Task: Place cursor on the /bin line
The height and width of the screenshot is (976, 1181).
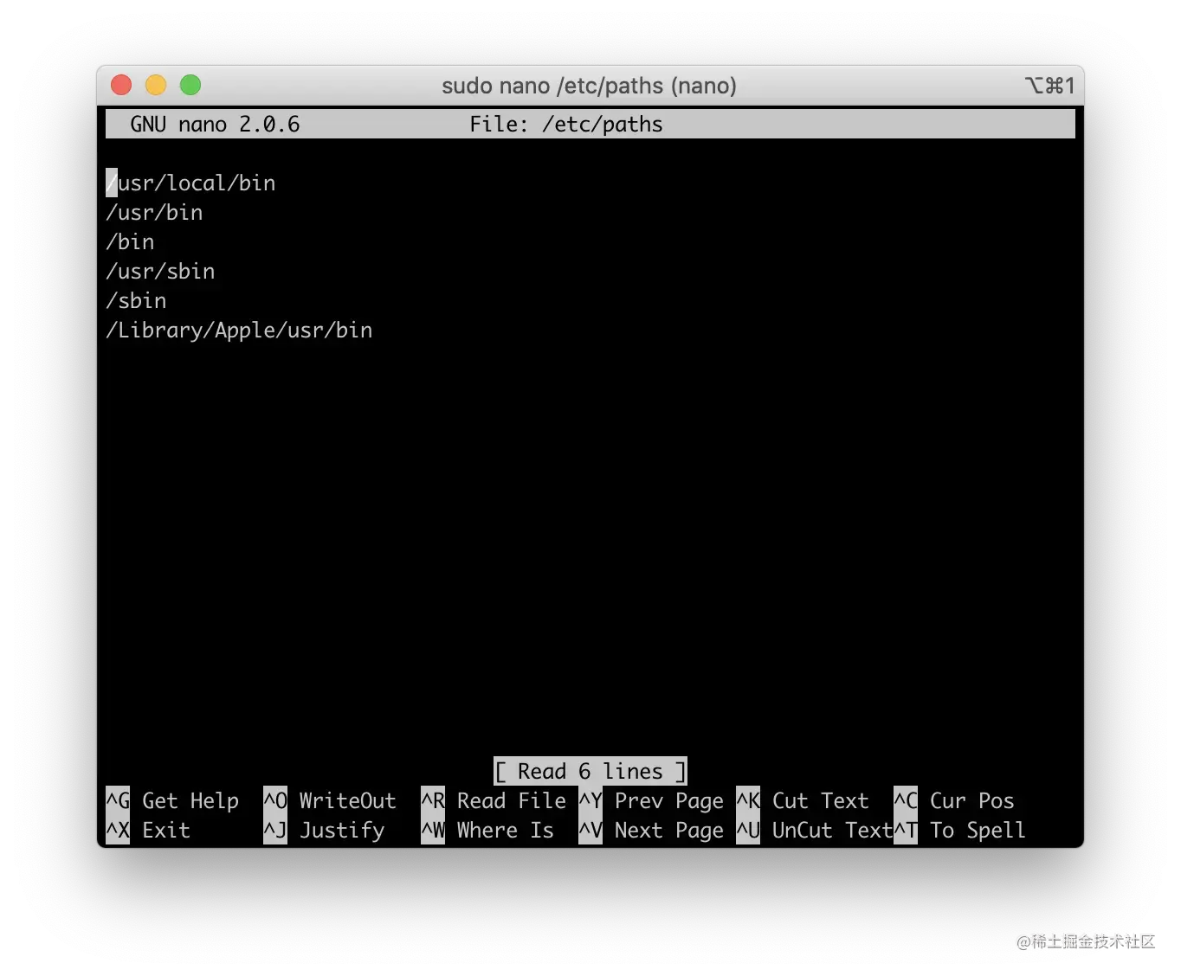Action: 130,242
